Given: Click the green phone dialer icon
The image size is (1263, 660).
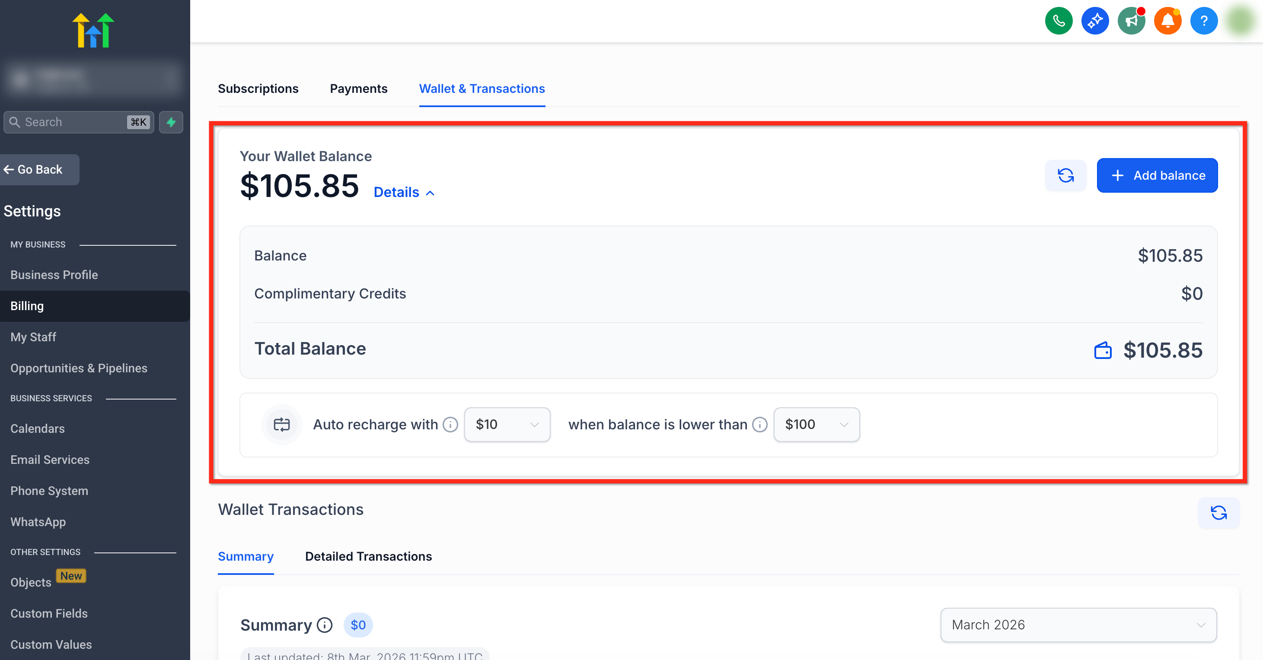Looking at the screenshot, I should (x=1059, y=21).
